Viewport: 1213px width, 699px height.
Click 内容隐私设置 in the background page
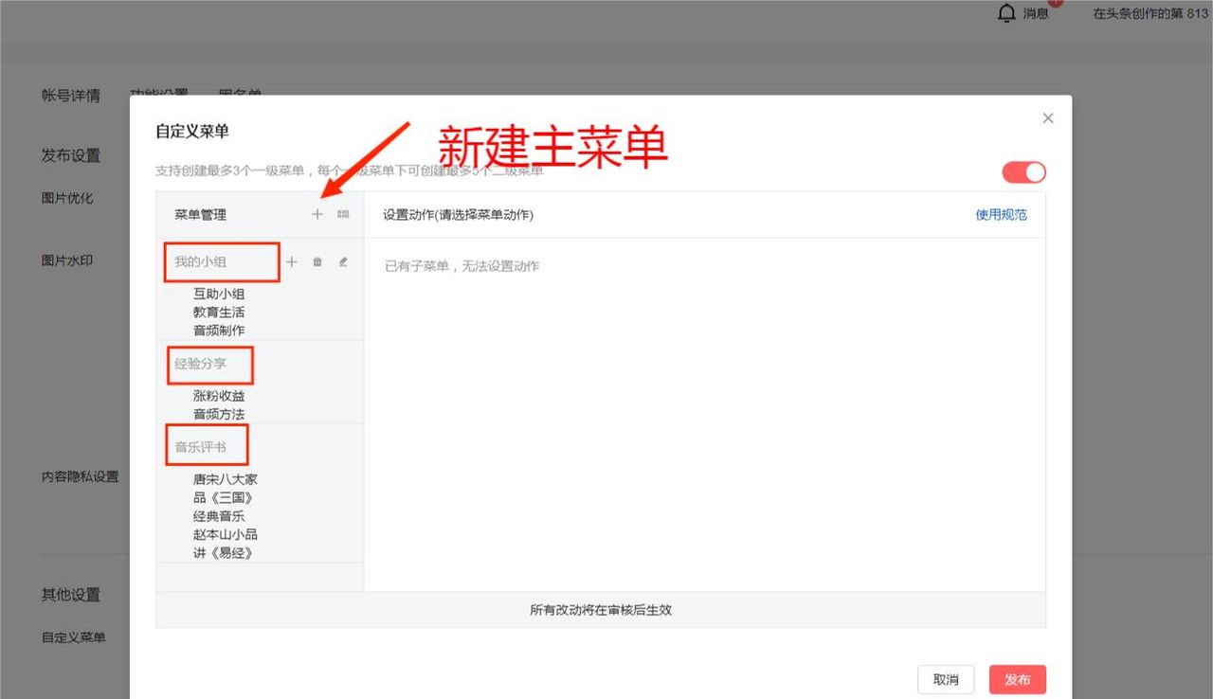click(80, 476)
